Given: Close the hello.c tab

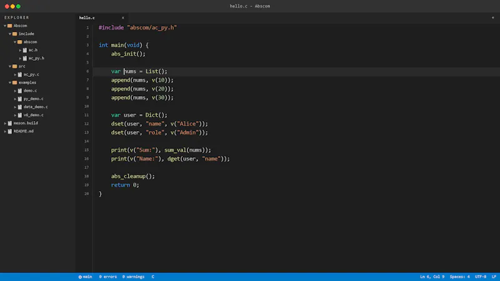Looking at the screenshot, I should click(x=122, y=18).
